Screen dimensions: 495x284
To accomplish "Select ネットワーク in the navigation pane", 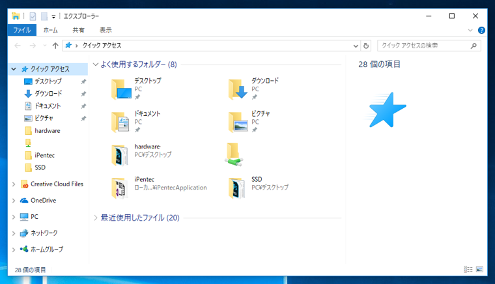I will click(44, 233).
